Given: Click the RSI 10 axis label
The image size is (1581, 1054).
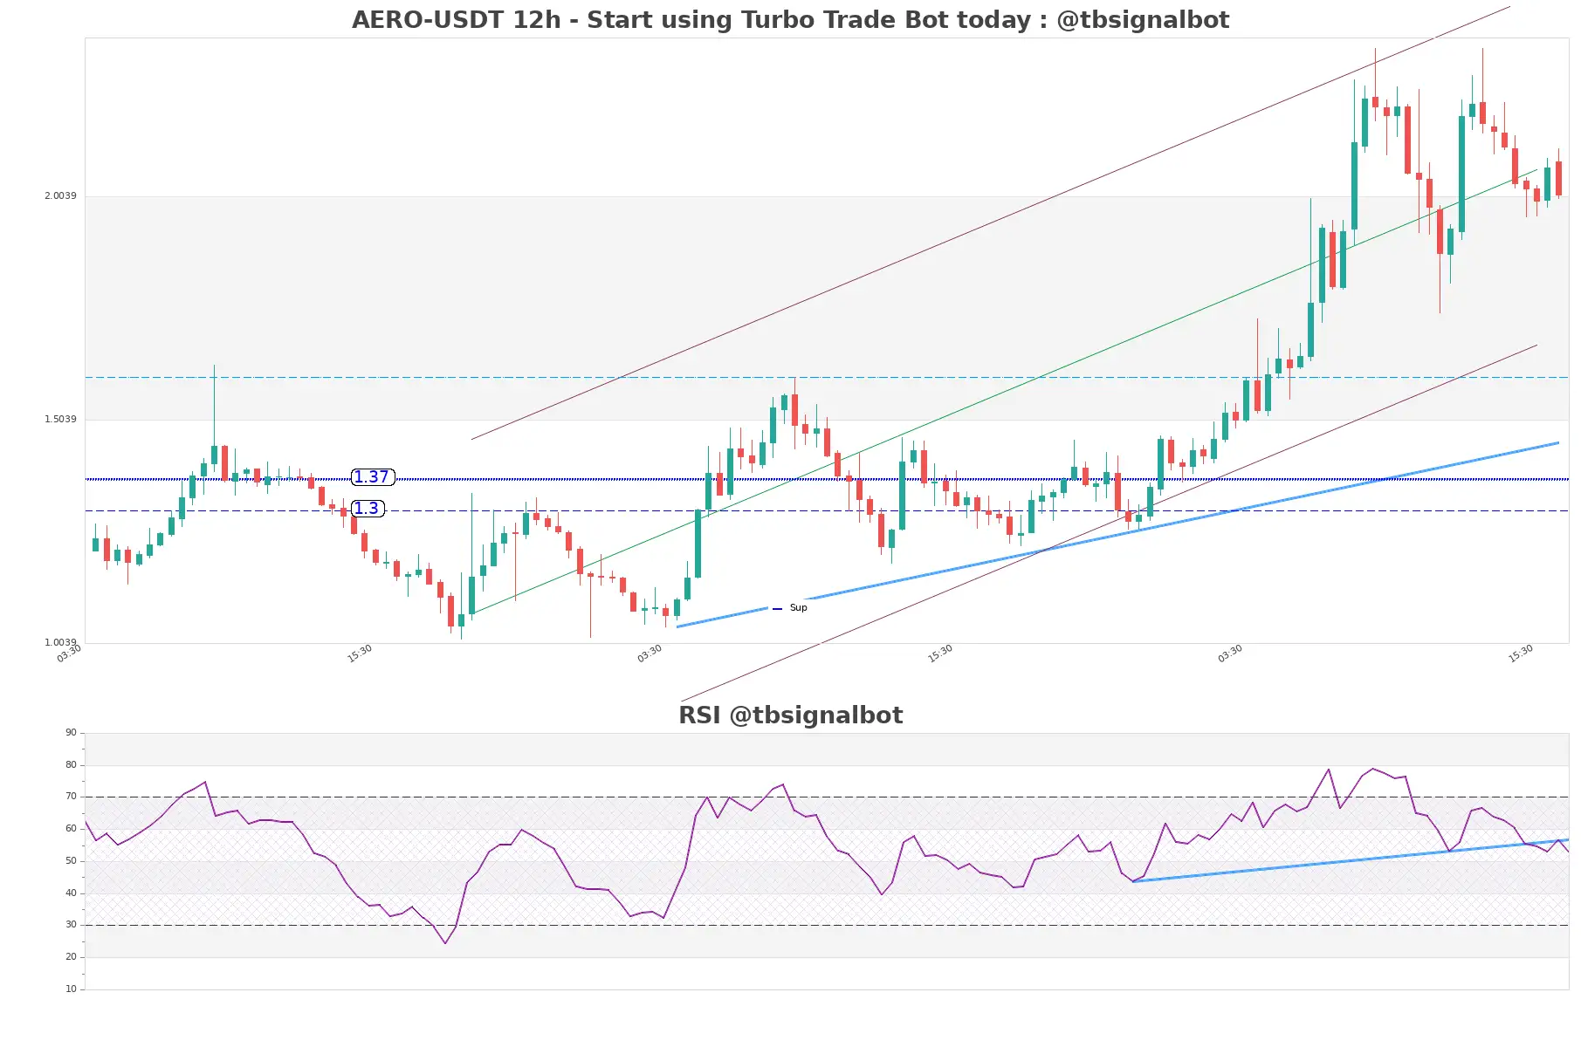Looking at the screenshot, I should (71, 989).
